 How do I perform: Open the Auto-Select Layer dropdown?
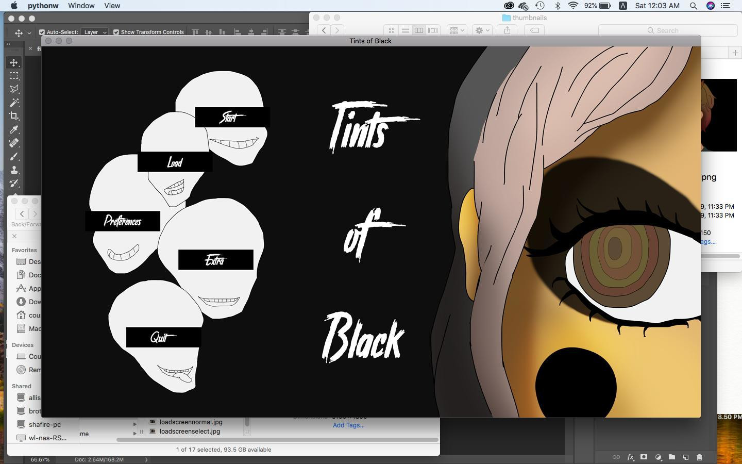click(95, 32)
